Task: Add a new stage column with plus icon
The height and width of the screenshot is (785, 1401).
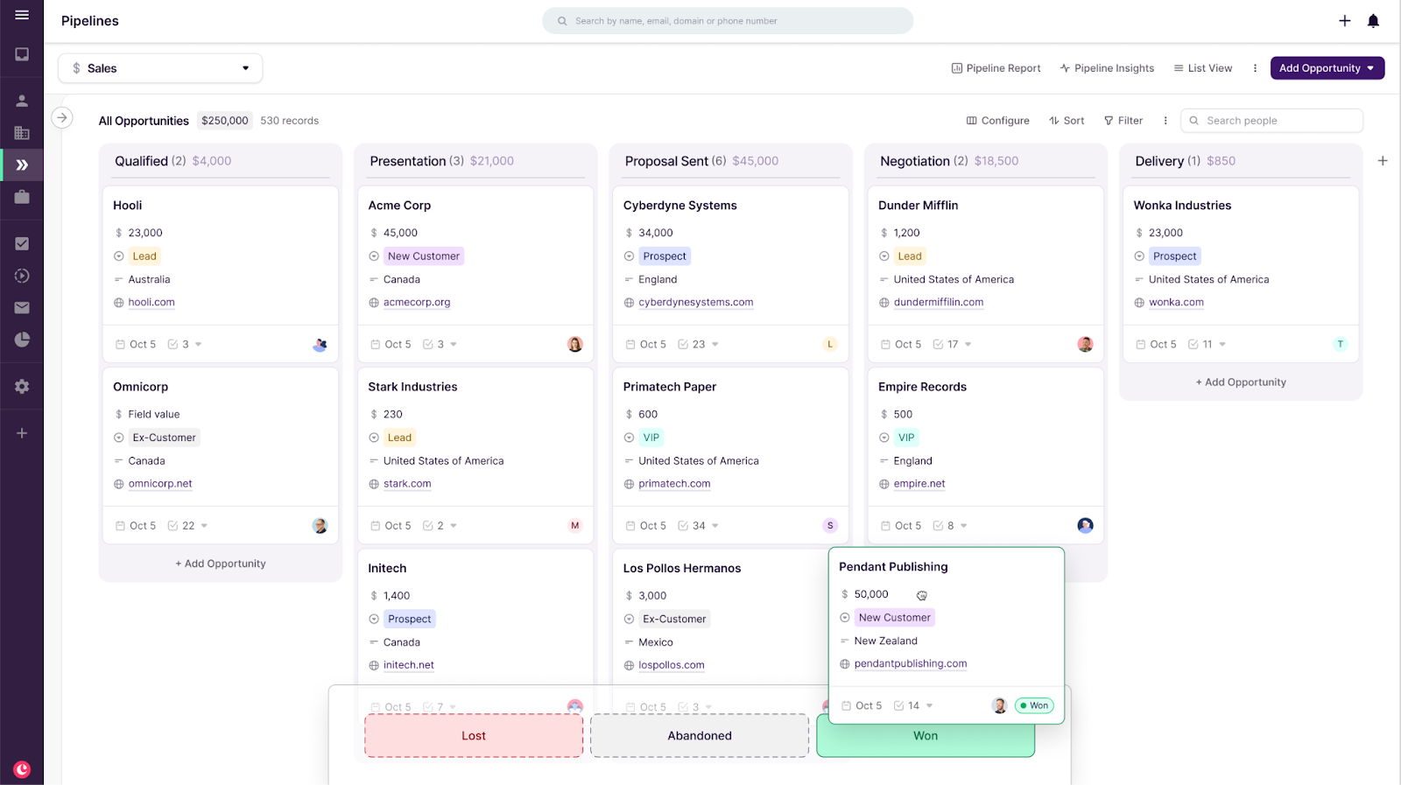Action: [x=1383, y=161]
